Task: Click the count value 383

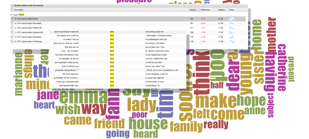Action: (x=192, y=19)
